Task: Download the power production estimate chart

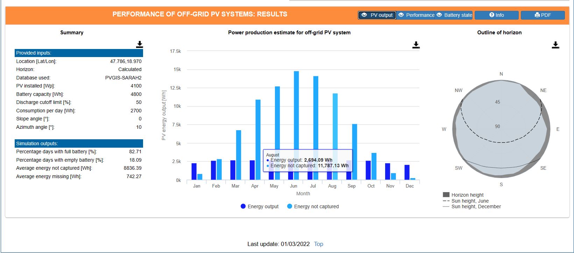Action: pyautogui.click(x=416, y=45)
